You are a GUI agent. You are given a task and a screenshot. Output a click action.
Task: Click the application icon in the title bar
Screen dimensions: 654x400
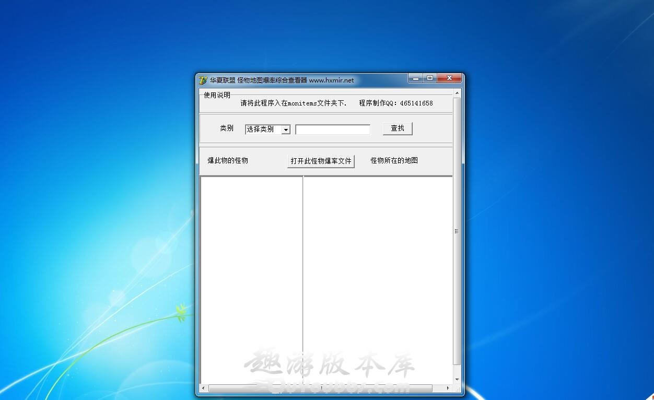203,80
